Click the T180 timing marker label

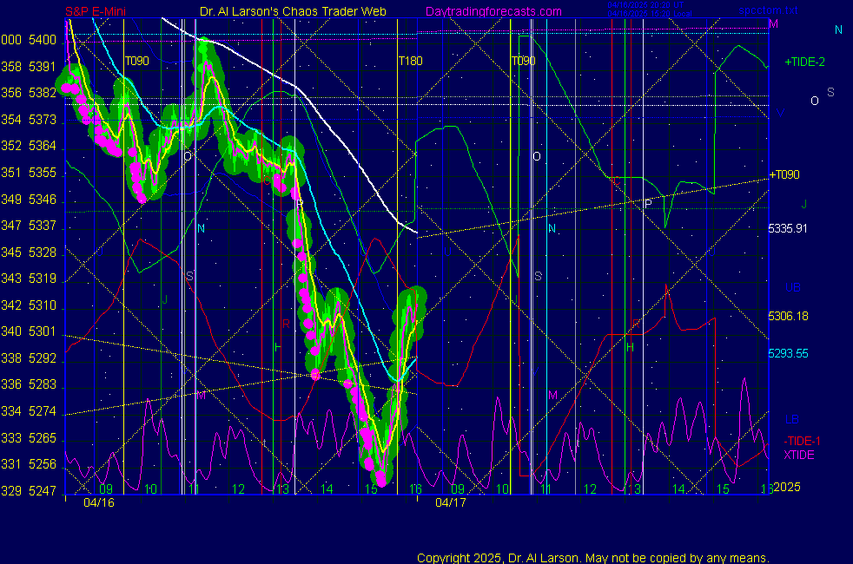point(410,62)
